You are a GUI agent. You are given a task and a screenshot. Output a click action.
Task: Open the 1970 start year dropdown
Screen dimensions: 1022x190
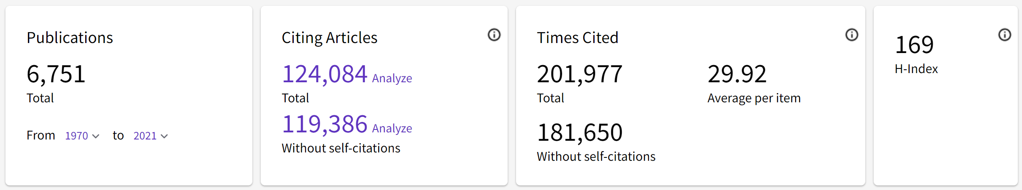point(82,136)
